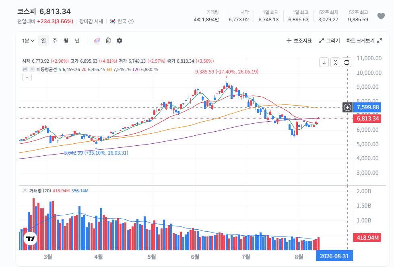Click the collapse vertical-scale chart button
Screen dimensions: 394x267
336,62
